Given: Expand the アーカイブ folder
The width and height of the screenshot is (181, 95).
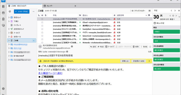Looking at the screenshot, I should (x=9, y=33).
